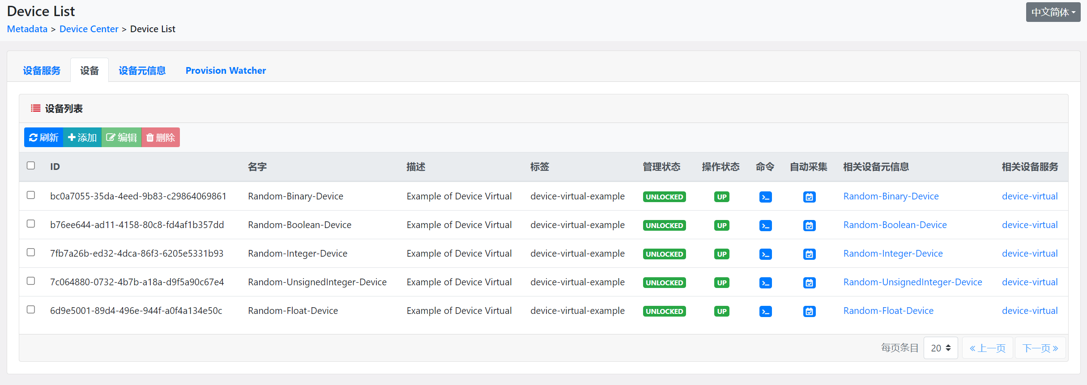Open Random-Binary-Device profile link
The width and height of the screenshot is (1087, 385).
tap(891, 196)
